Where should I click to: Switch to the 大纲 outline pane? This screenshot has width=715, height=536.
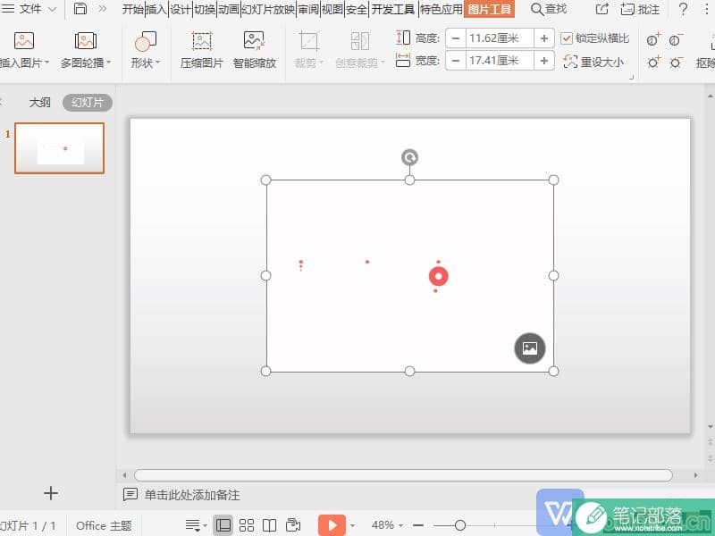(x=40, y=103)
